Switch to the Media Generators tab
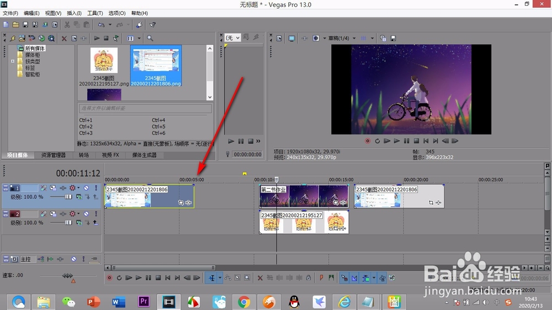Screen dimensions: 552x310 [144, 155]
